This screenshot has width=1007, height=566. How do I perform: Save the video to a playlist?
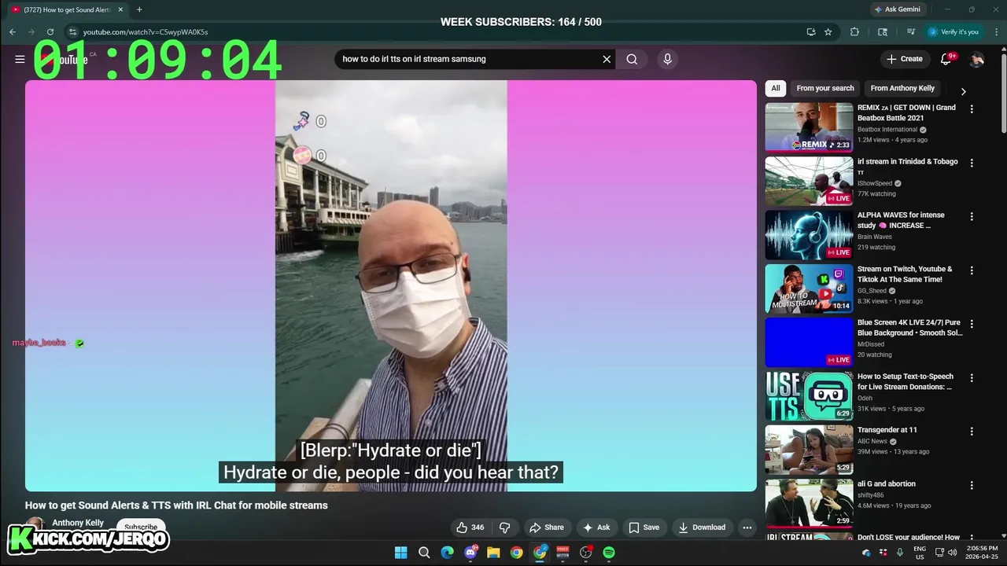coord(644,527)
